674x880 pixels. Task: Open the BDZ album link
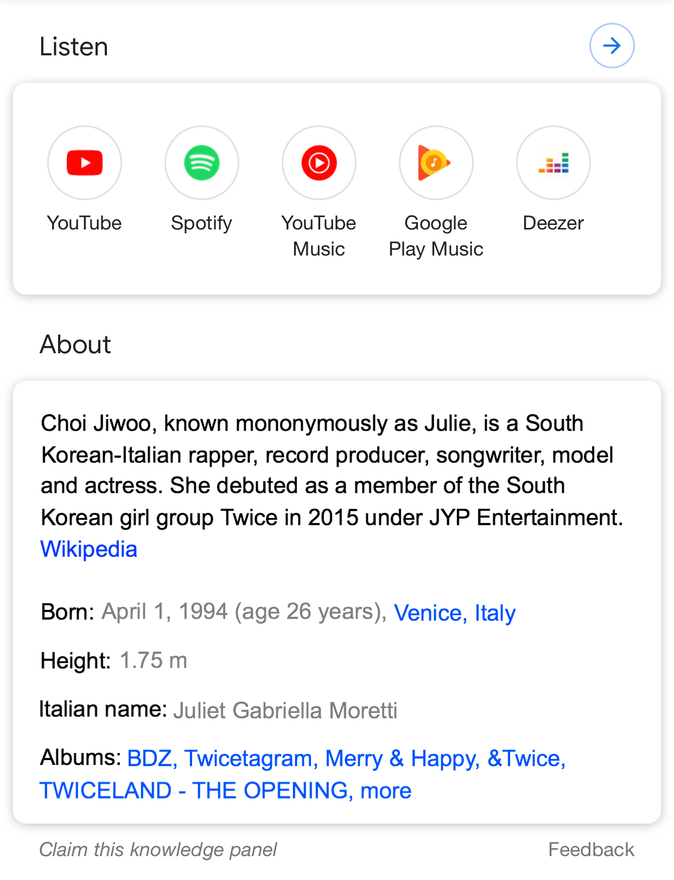(x=149, y=758)
